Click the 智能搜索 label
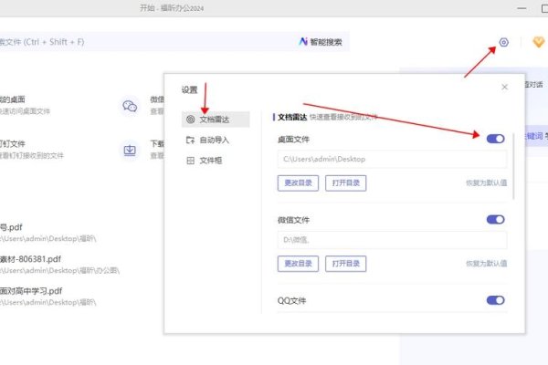The width and height of the screenshot is (548, 365). [x=326, y=42]
